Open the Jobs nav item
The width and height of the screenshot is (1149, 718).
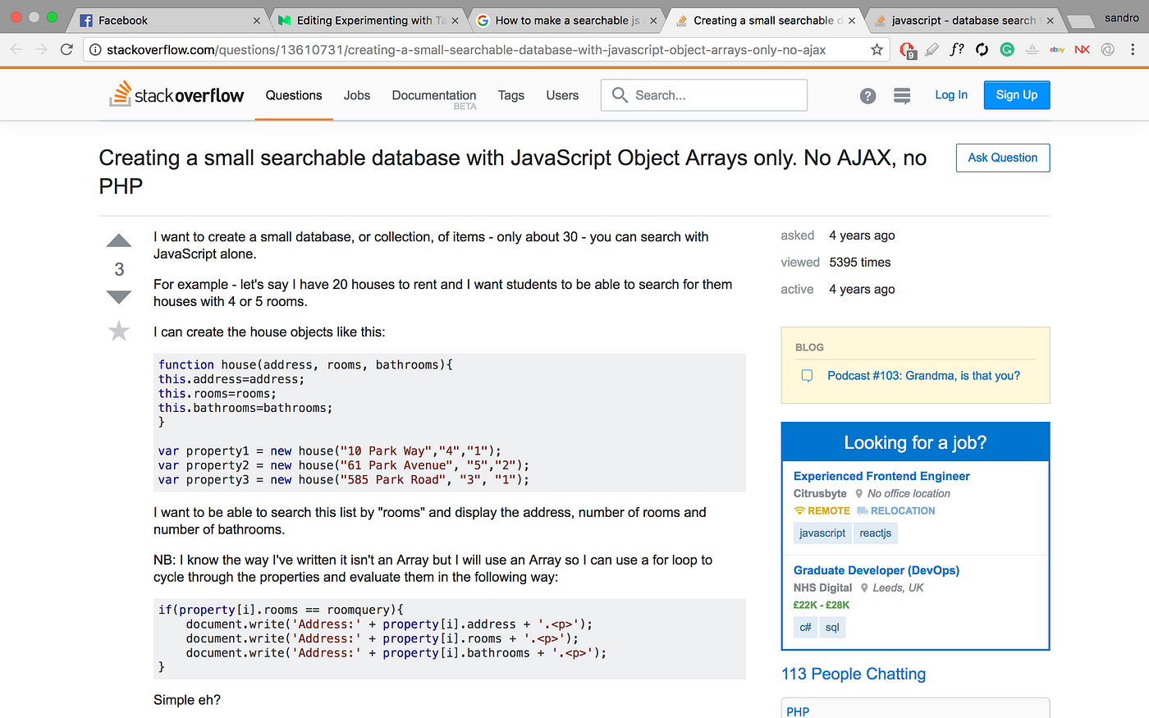357,95
